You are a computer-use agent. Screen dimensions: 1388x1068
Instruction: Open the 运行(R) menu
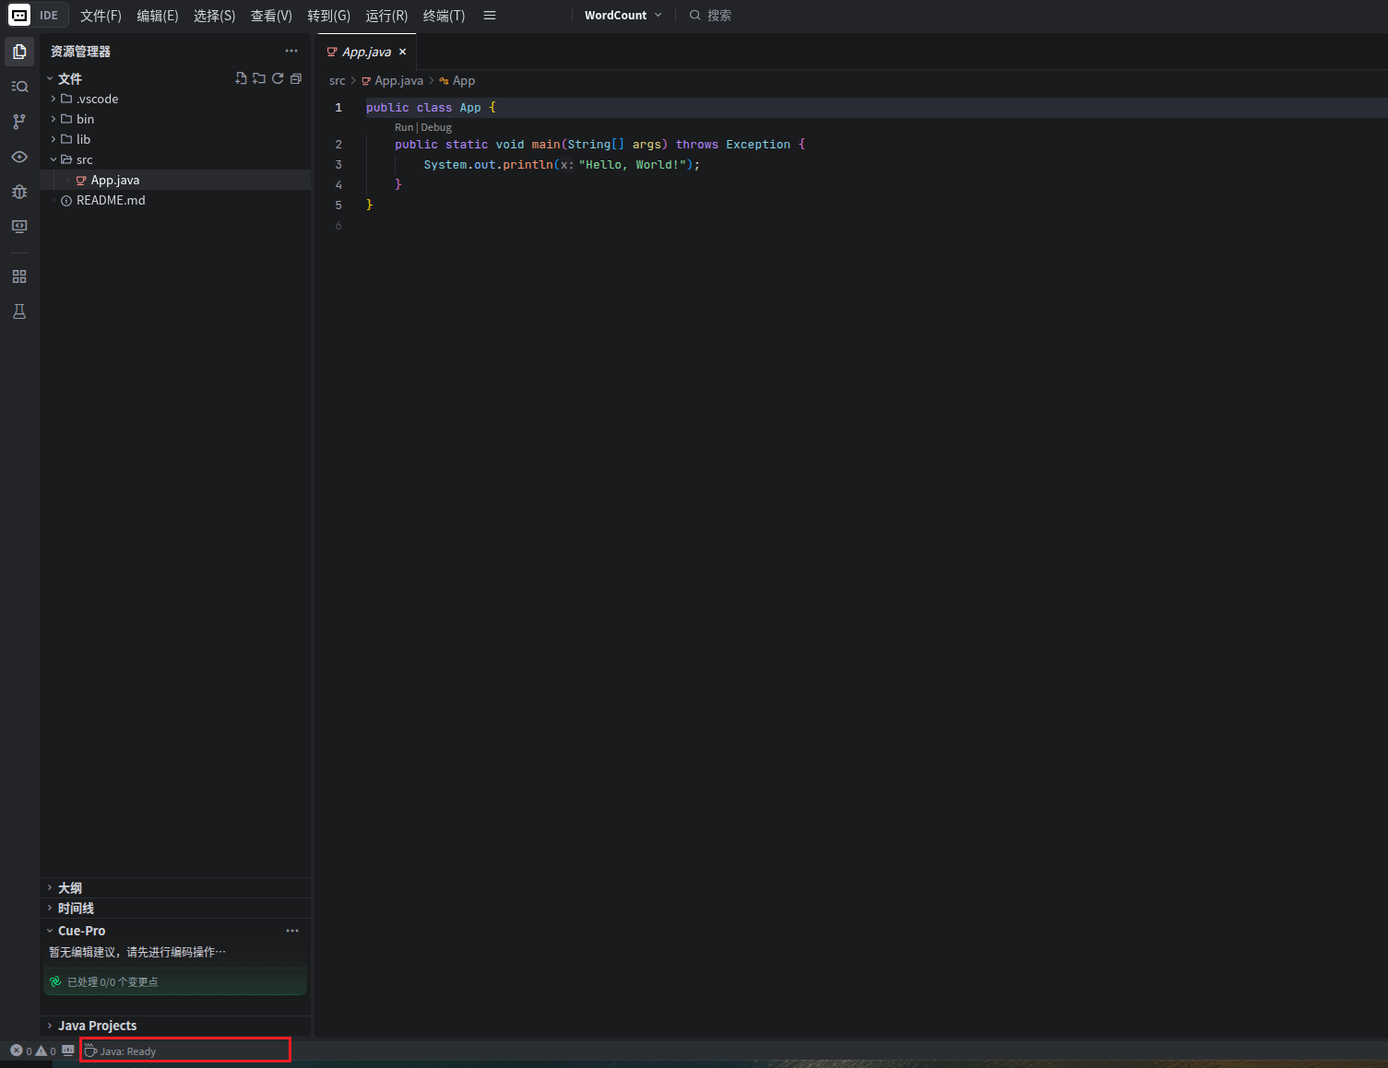click(386, 16)
